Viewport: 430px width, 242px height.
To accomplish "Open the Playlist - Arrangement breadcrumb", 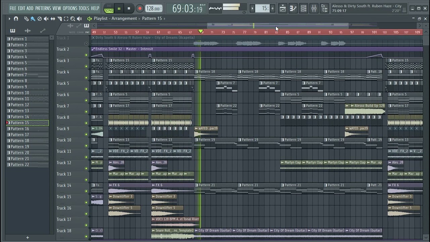I will [x=115, y=18].
